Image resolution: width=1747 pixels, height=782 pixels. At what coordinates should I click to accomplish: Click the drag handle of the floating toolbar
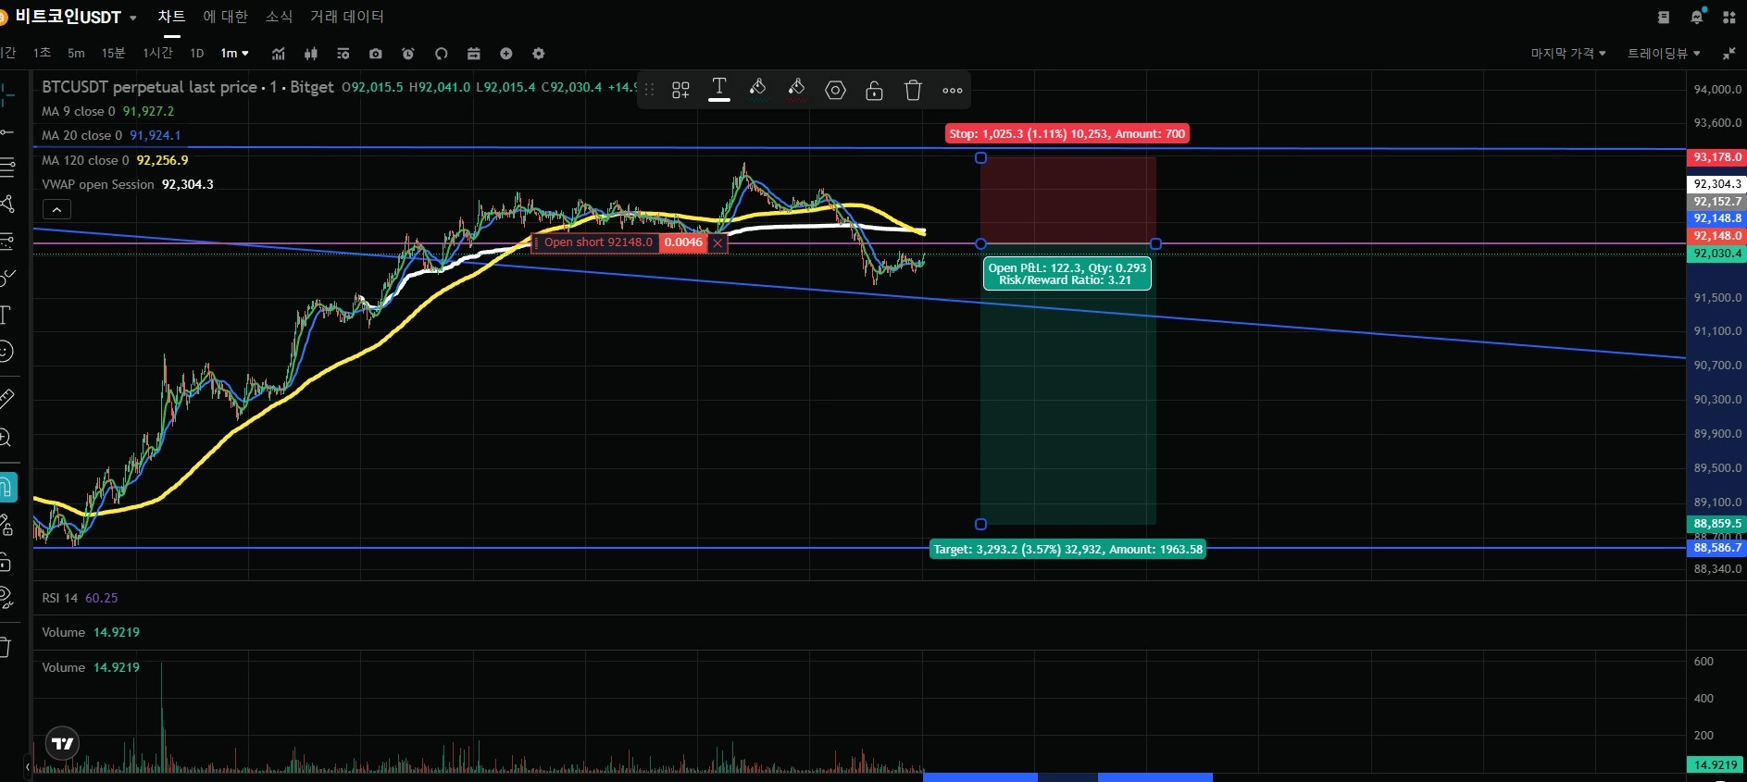(649, 90)
